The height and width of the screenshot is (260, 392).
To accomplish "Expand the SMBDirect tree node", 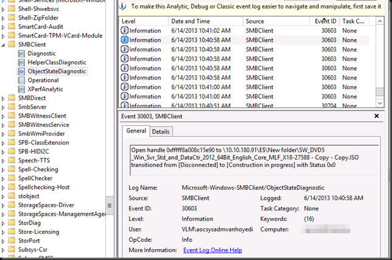I will tap(3, 98).
